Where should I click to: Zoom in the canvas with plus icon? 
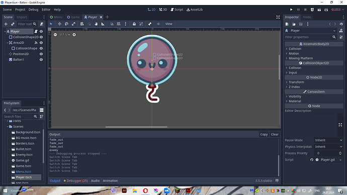point(74,35)
